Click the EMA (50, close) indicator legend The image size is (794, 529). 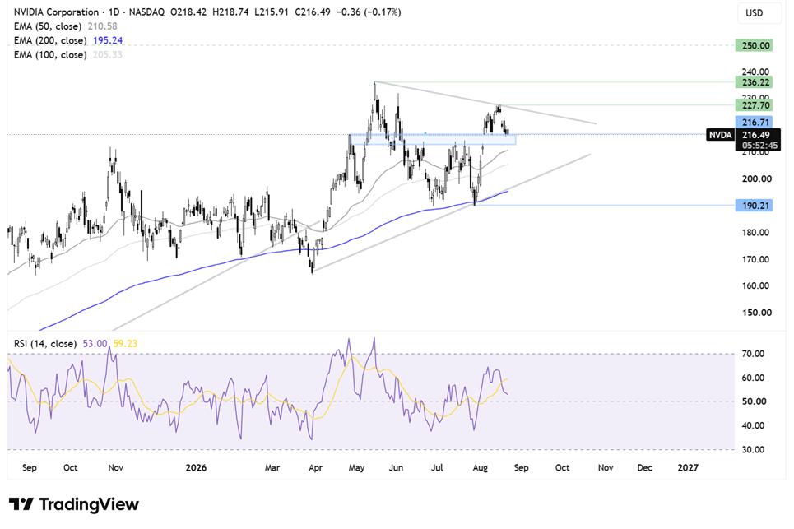point(48,26)
